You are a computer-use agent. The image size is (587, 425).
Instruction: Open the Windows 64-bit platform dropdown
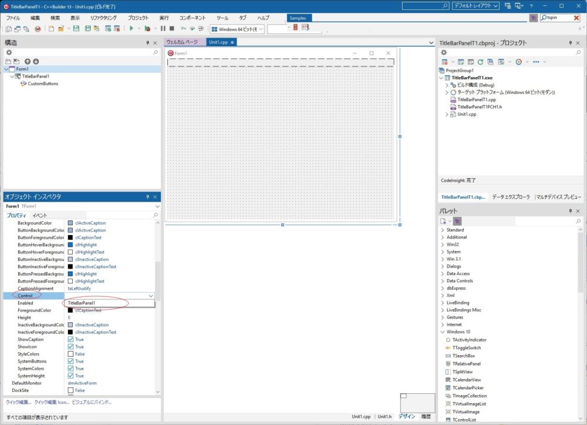pos(238,29)
